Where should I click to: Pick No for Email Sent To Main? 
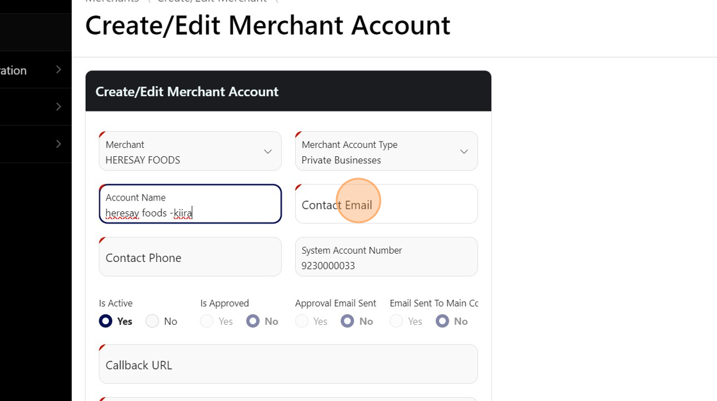coord(442,321)
